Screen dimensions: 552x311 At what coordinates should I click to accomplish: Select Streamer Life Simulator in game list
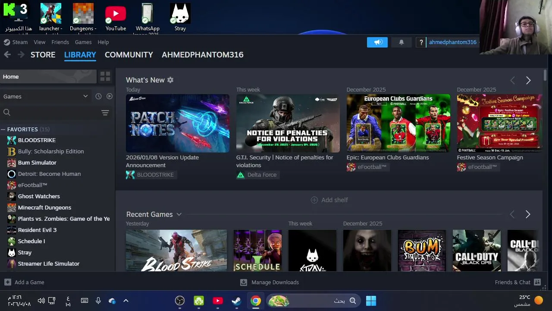[x=49, y=263]
